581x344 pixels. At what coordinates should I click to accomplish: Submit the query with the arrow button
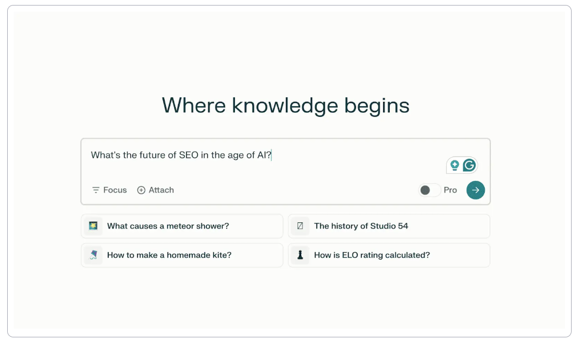click(x=475, y=190)
